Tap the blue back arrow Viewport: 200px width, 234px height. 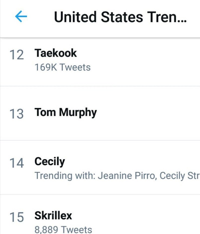pyautogui.click(x=21, y=17)
